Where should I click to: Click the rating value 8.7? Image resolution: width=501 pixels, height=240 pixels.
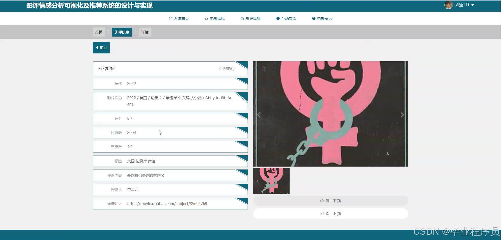130,118
